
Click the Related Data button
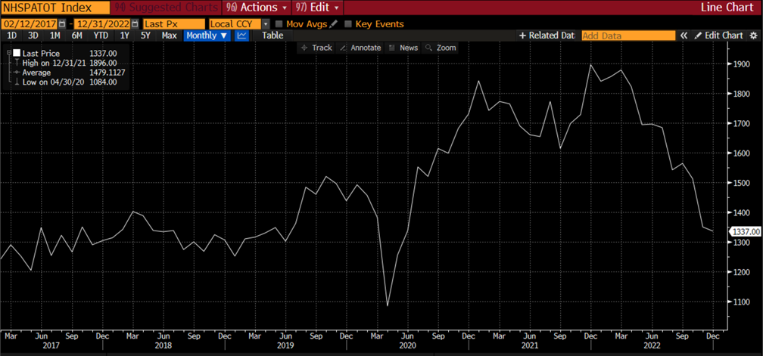coord(547,36)
